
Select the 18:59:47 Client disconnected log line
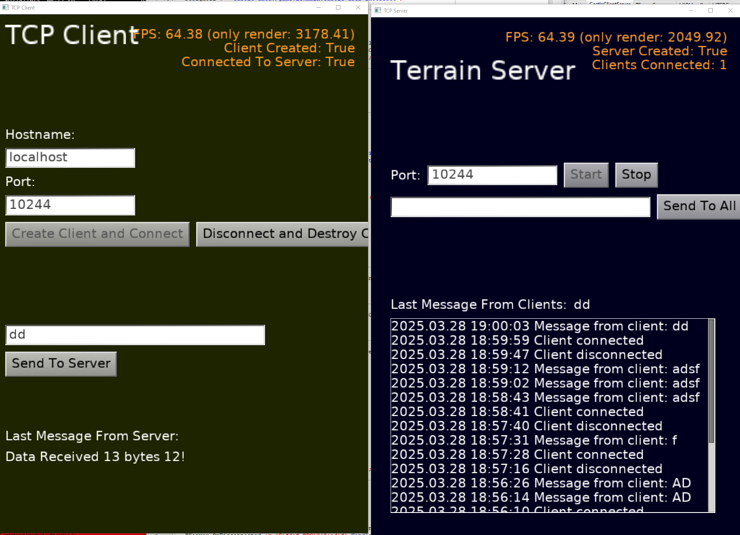[527, 355]
